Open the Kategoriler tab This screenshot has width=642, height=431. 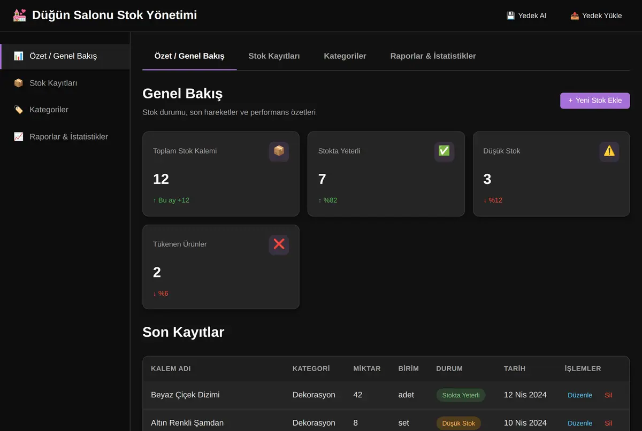pos(345,56)
